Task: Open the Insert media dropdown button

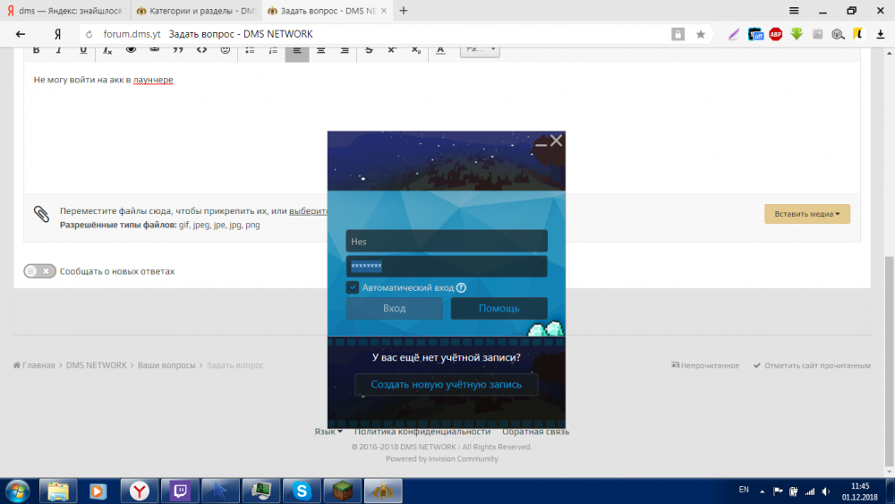Action: 806,214
